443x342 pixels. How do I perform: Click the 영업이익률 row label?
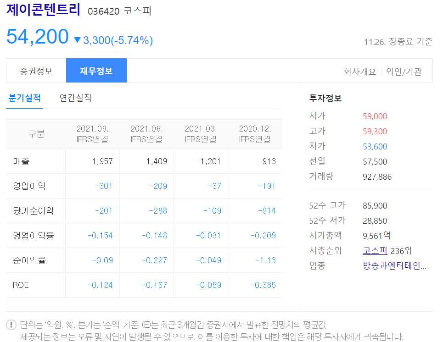click(x=34, y=235)
